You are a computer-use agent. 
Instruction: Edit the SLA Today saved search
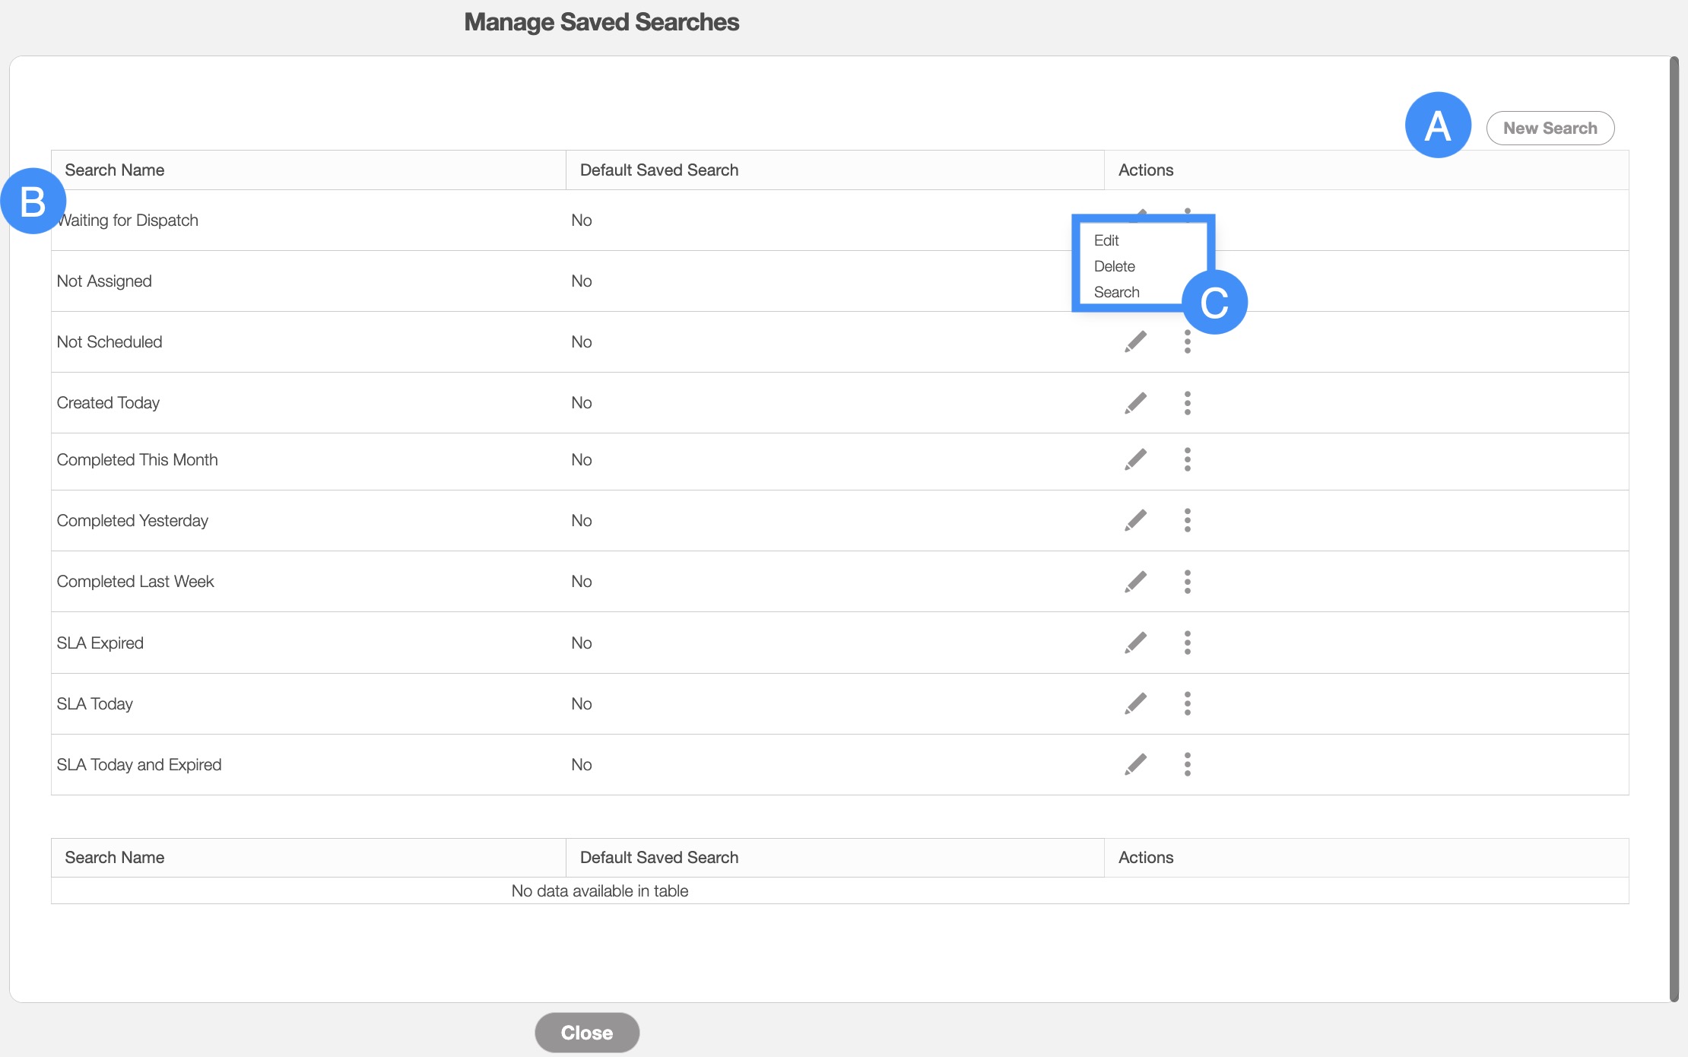pos(1135,703)
